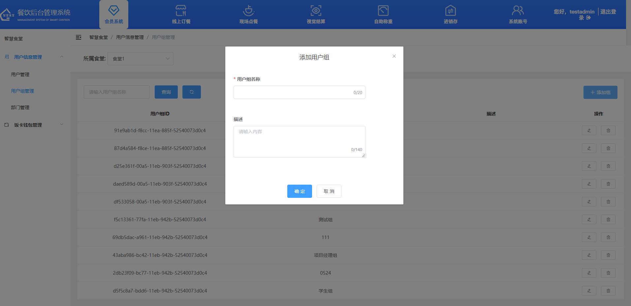
Task: Select the 系统账号 module icon
Action: tap(518, 14)
